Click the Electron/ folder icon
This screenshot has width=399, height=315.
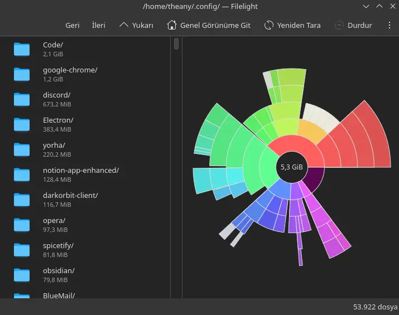[x=22, y=124]
